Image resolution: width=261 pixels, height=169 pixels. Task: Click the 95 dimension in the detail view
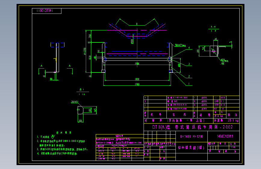point(90,110)
